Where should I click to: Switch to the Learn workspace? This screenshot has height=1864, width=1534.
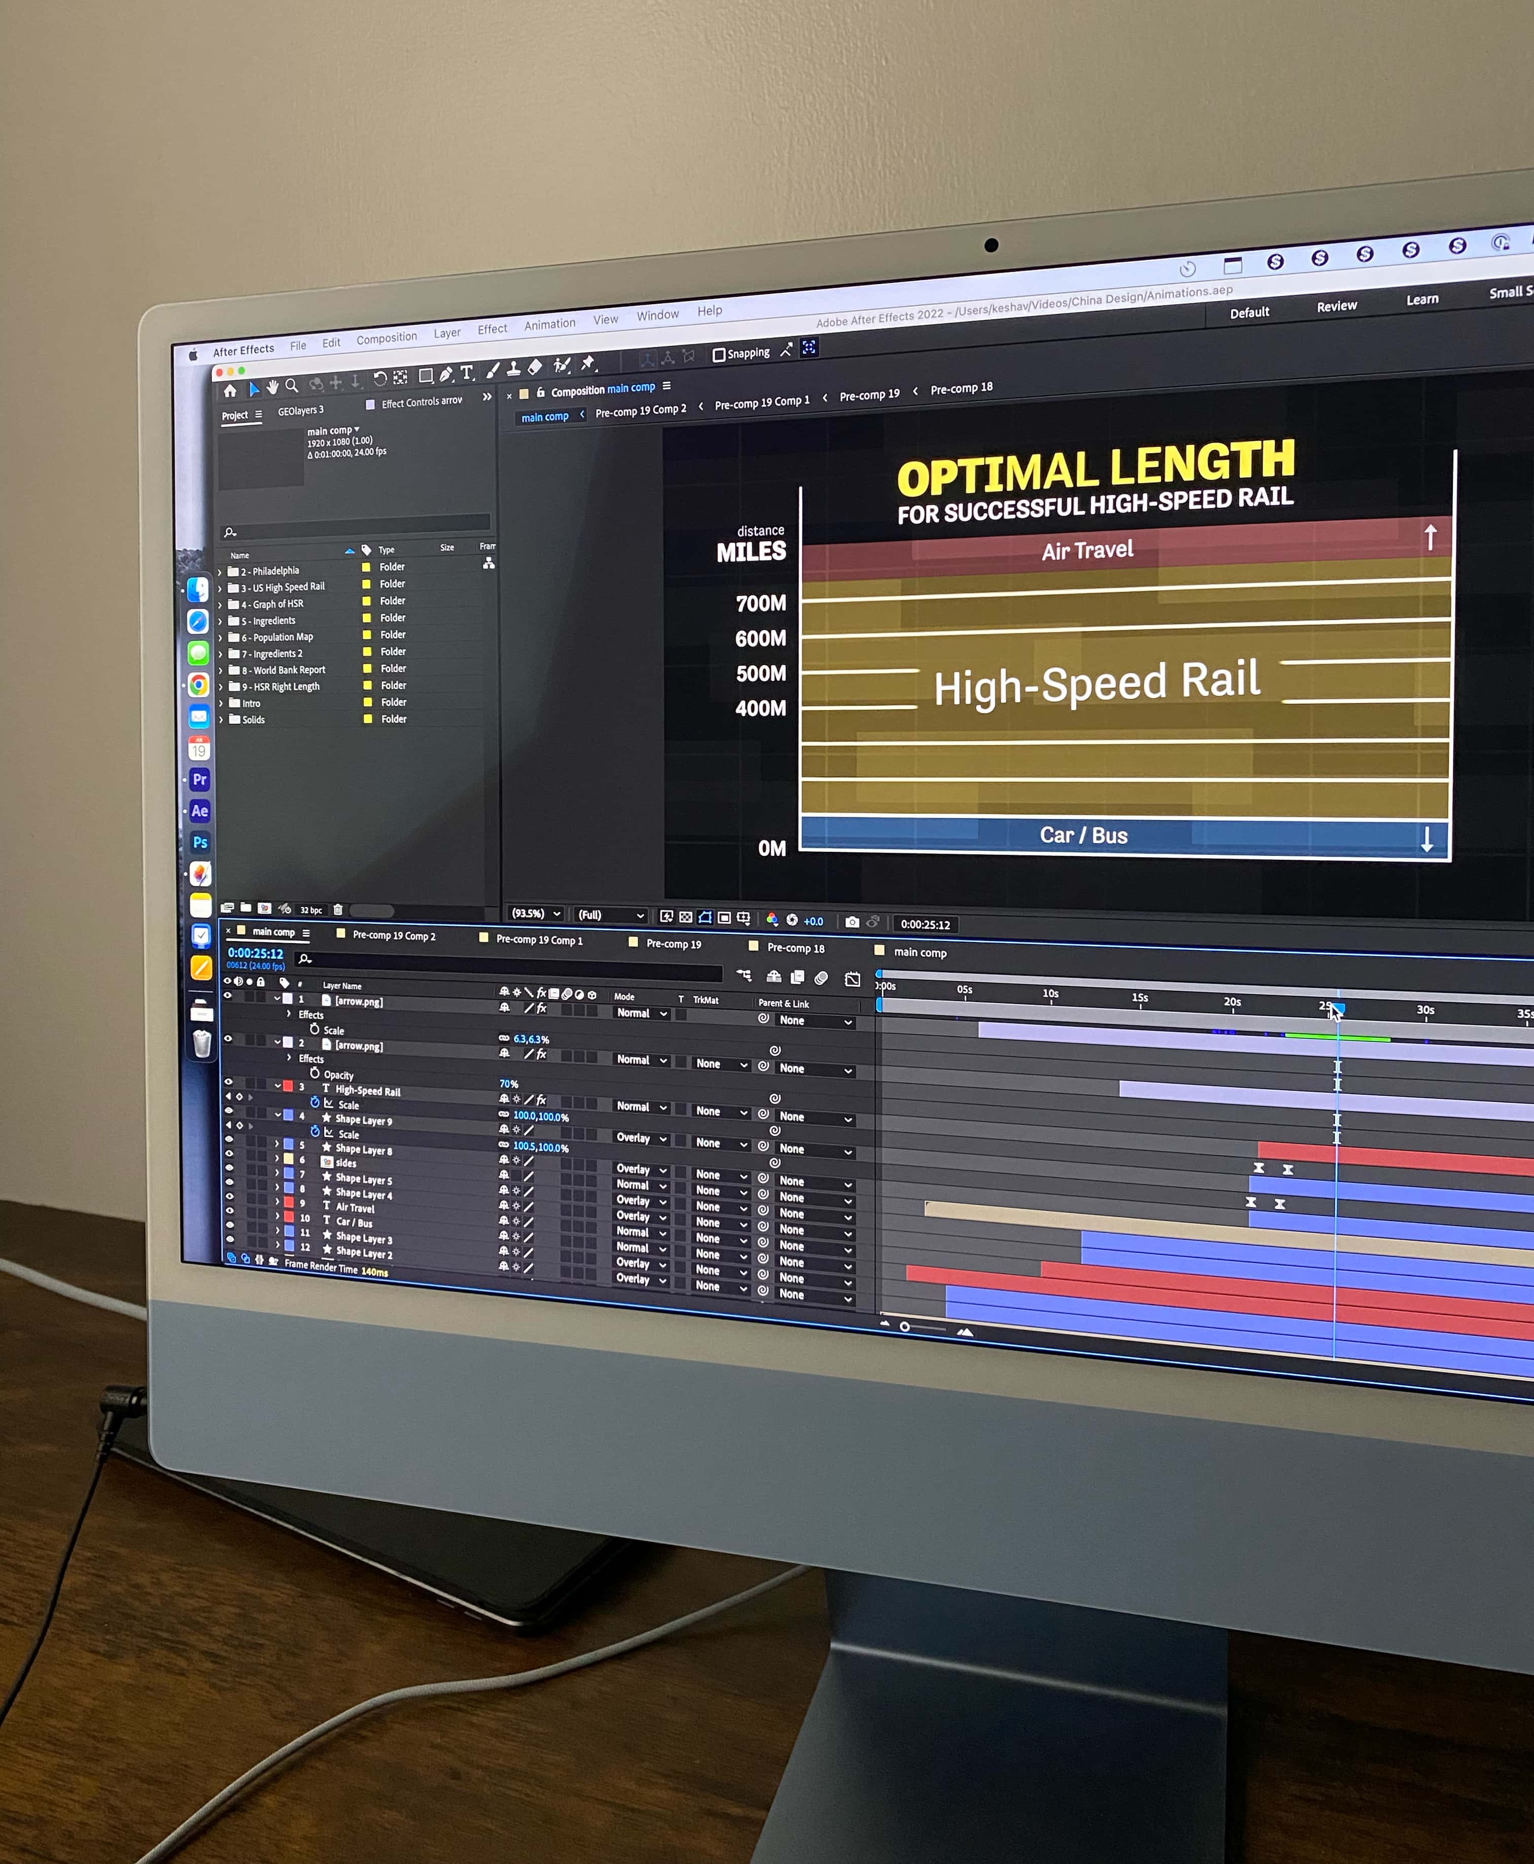[x=1422, y=300]
